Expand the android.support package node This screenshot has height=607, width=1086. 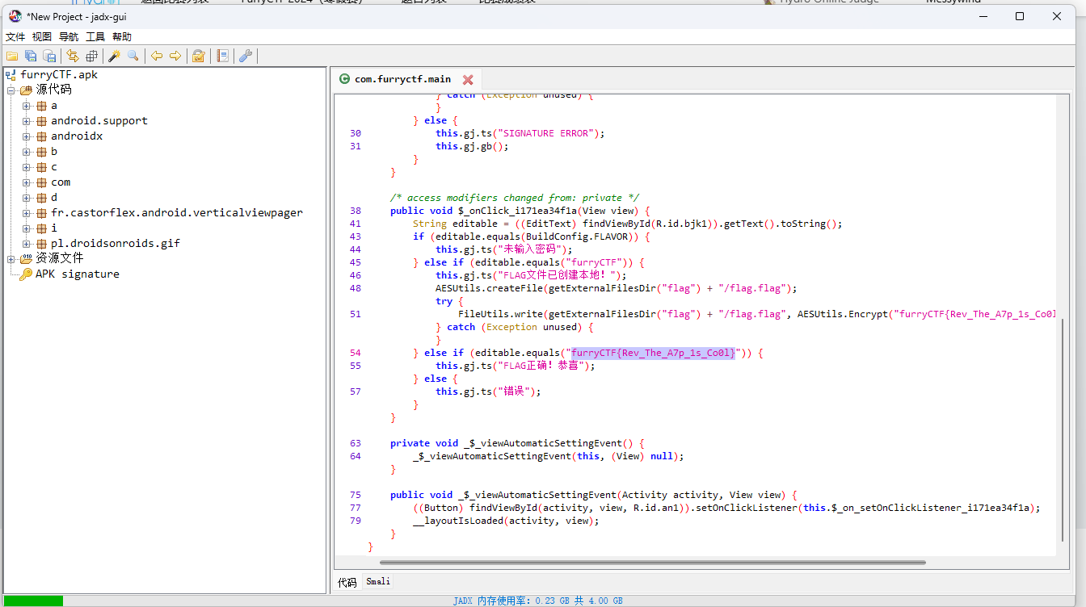point(27,121)
